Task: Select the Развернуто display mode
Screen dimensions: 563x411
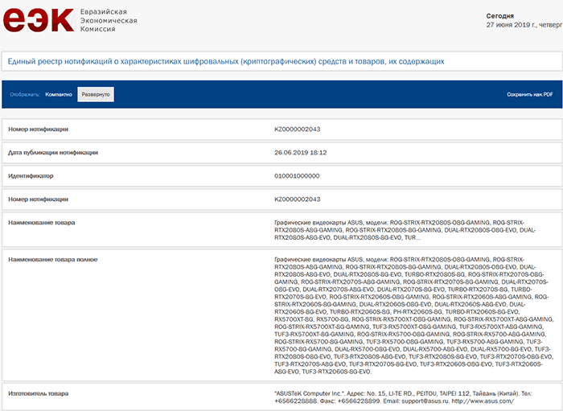Action: (96, 94)
